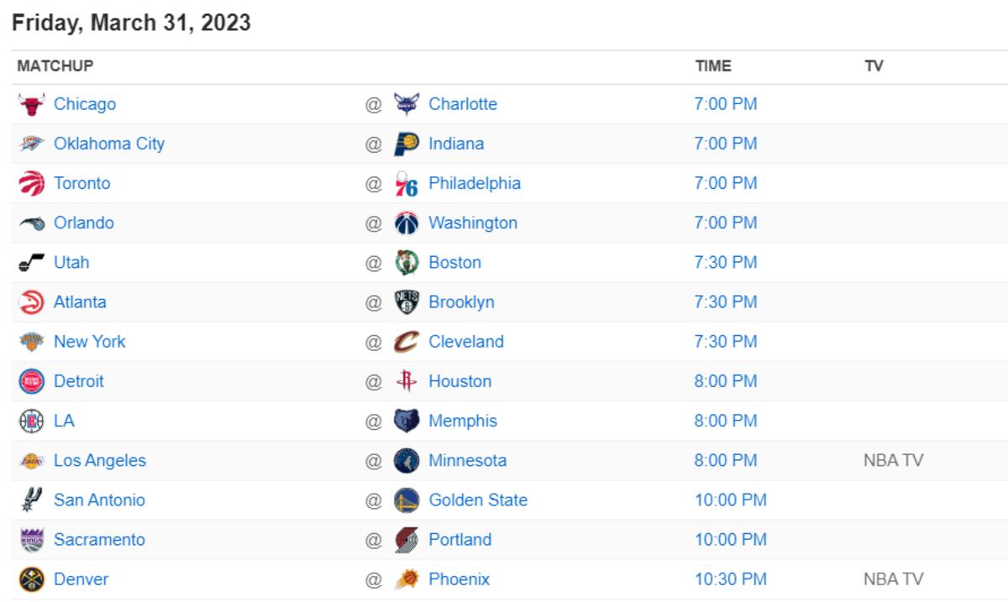This screenshot has width=1008, height=602.
Task: Click the Chicago Bulls logo icon
Action: coord(31,104)
